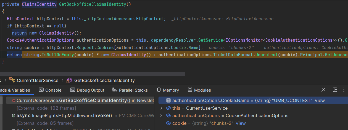This screenshot has height=130, width=348.
Task: Click the red frame marker of CurrentUserService.GetBackofficeClaimsIdentity
Action: [x=14, y=101]
